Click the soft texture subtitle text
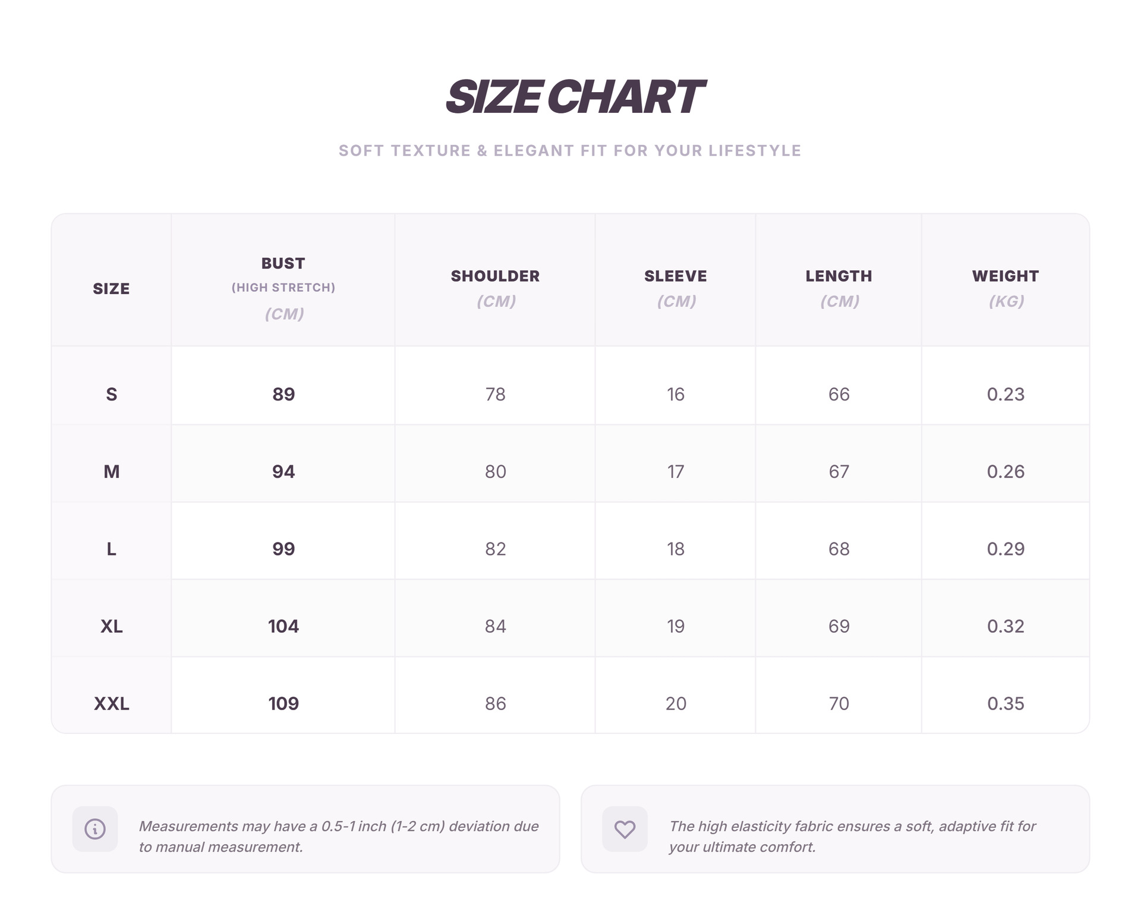 [x=570, y=150]
